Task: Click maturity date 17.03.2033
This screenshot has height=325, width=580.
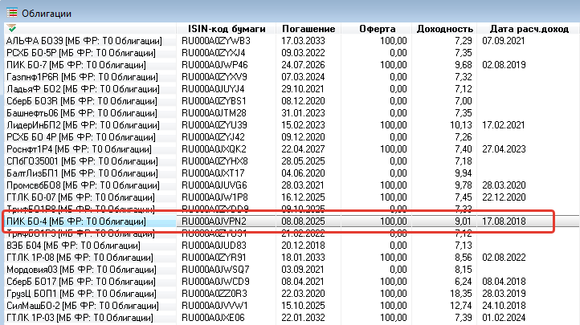Action: (303, 41)
